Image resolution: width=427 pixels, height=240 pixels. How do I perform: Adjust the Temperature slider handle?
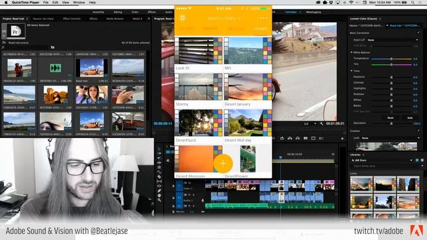(x=392, y=59)
